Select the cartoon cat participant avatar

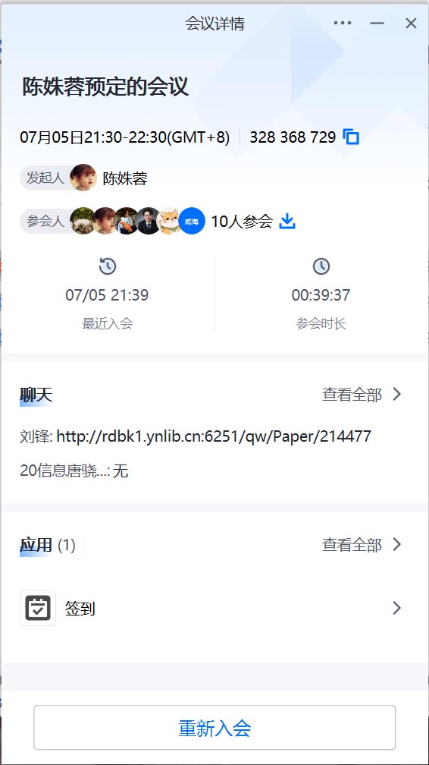pos(170,222)
